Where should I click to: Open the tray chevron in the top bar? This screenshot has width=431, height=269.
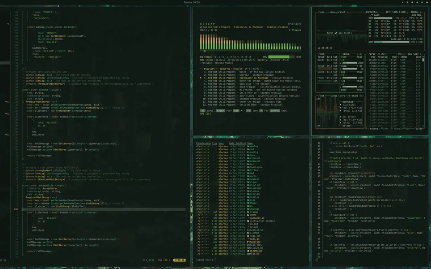click(402, 2)
